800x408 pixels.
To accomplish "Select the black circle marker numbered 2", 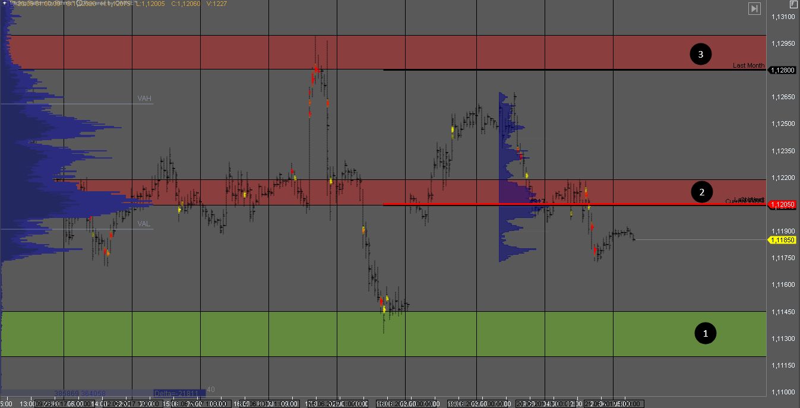I will point(701,192).
